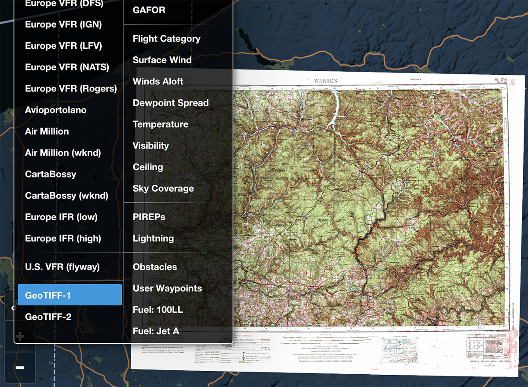Click the zoom out minus button
The image size is (528, 387).
20,367
